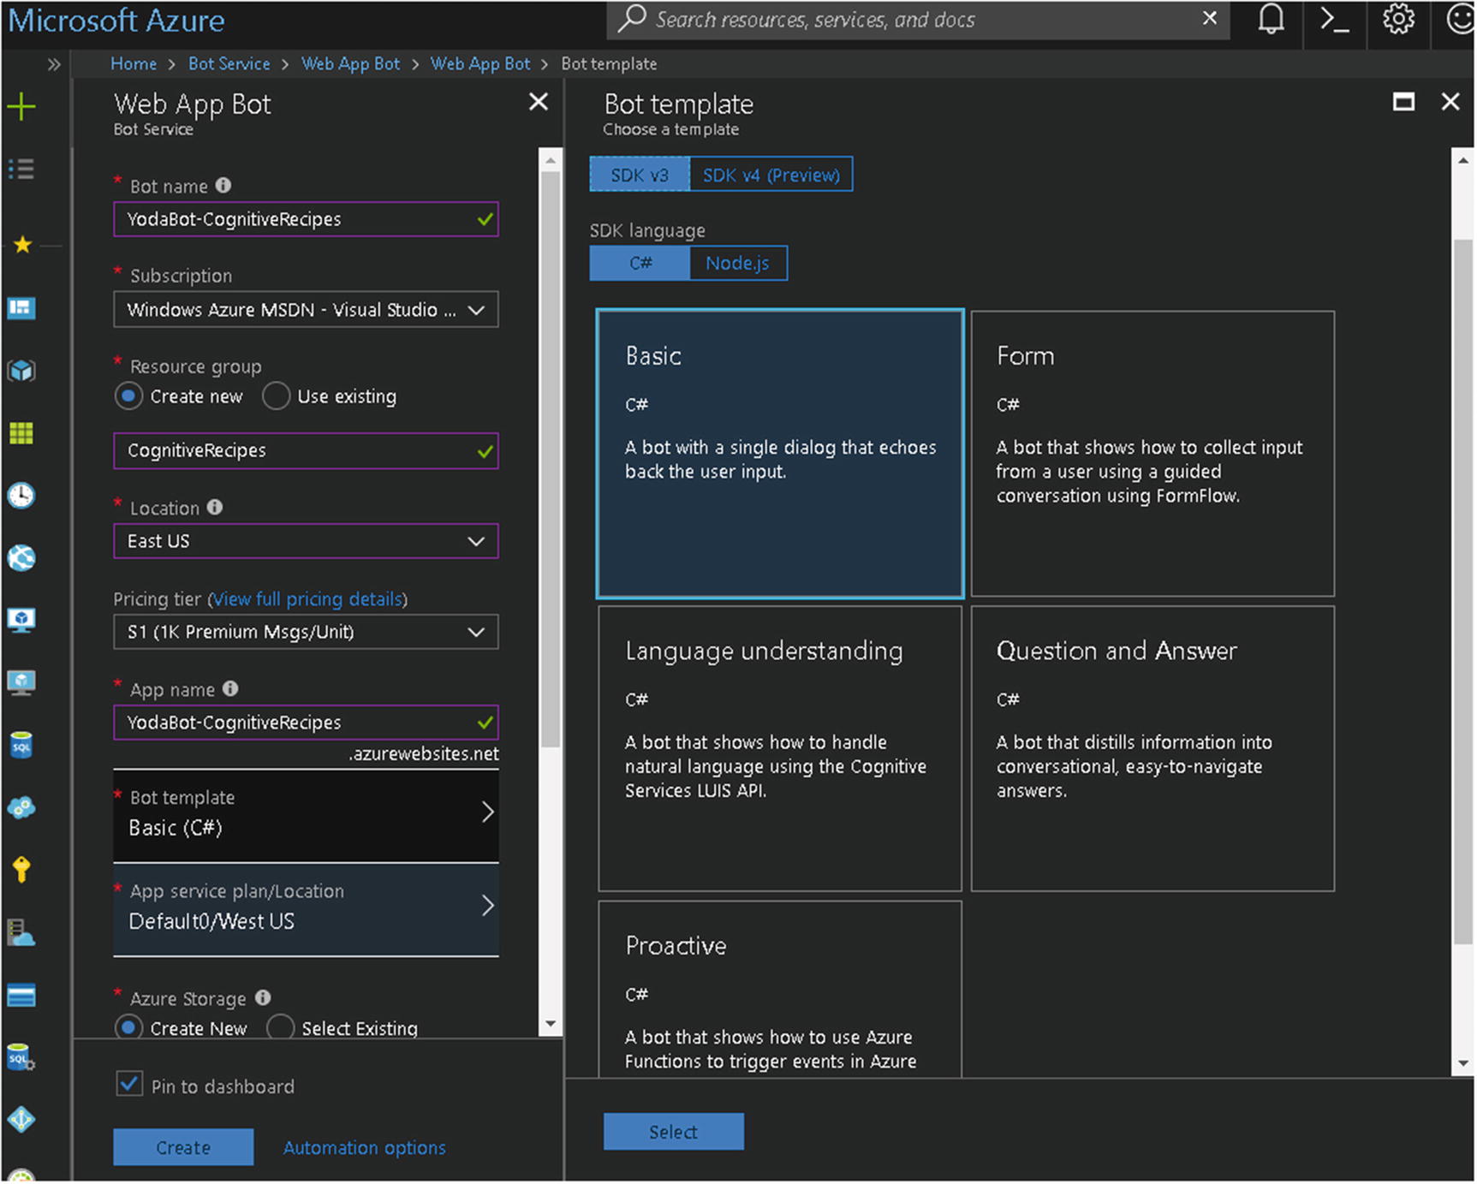The height and width of the screenshot is (1184, 1477).
Task: Switch to SDK v3 toggle
Action: click(640, 175)
